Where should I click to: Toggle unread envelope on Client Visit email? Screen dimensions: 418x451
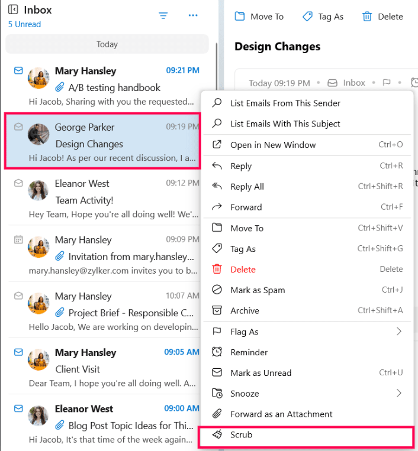coord(18,352)
